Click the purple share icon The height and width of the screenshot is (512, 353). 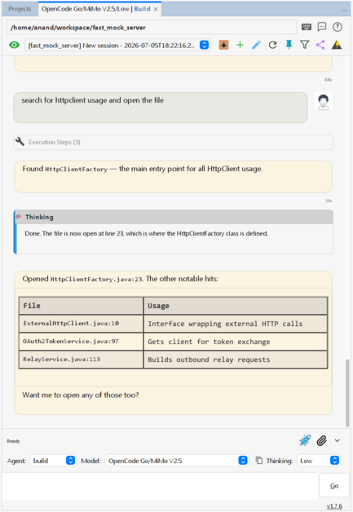(x=320, y=45)
